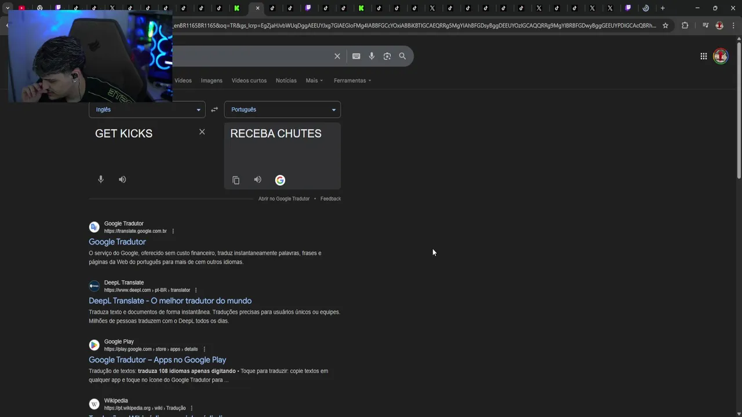Open more options for Google Play result
The height and width of the screenshot is (417, 742).
coord(204,349)
